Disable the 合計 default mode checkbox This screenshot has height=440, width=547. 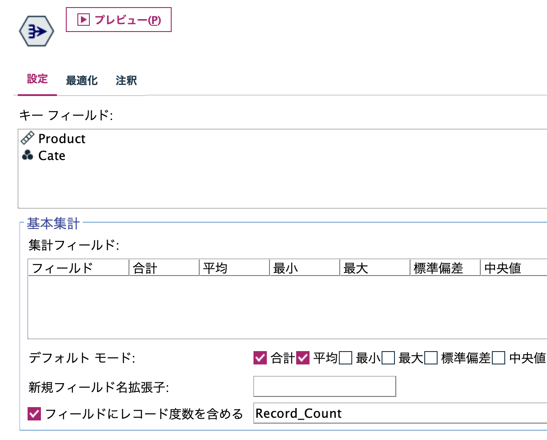[260, 358]
